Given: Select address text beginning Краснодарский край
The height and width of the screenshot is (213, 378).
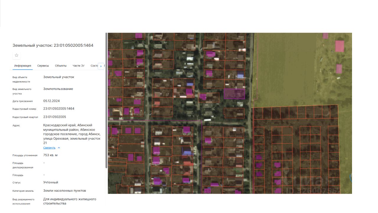Looking at the screenshot, I should tap(72, 134).
